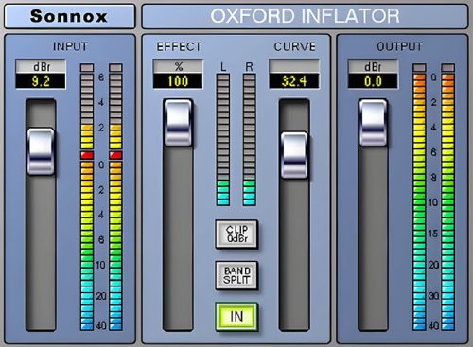Click the left output meter top peak indicator
This screenshot has height=347, width=473.
pos(419,67)
